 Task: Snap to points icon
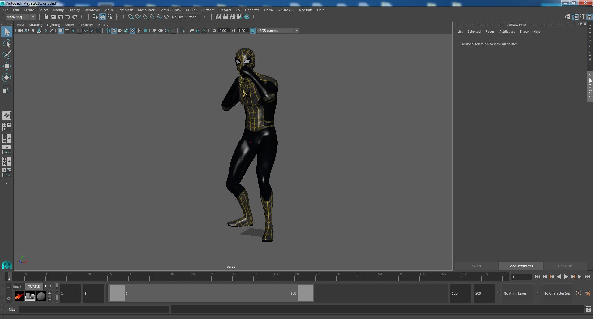(145, 17)
